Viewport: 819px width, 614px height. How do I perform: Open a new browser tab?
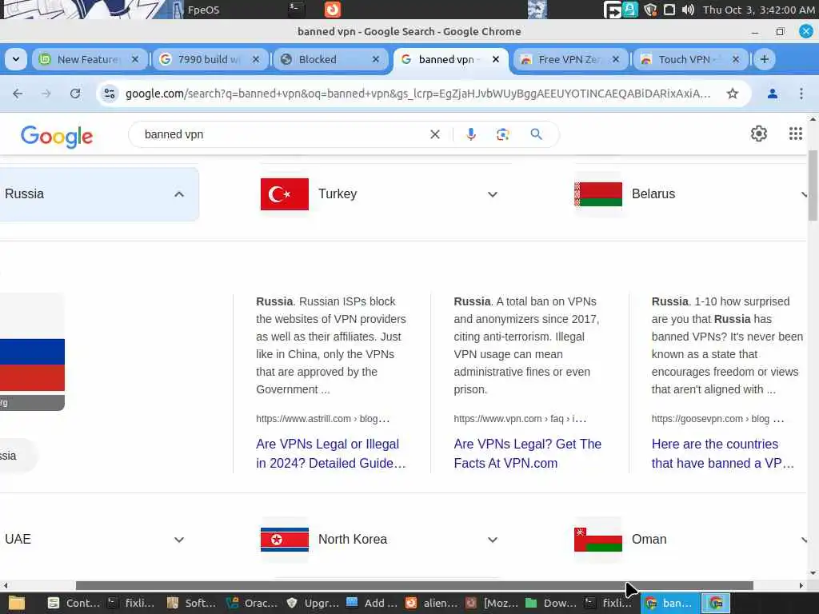click(764, 59)
